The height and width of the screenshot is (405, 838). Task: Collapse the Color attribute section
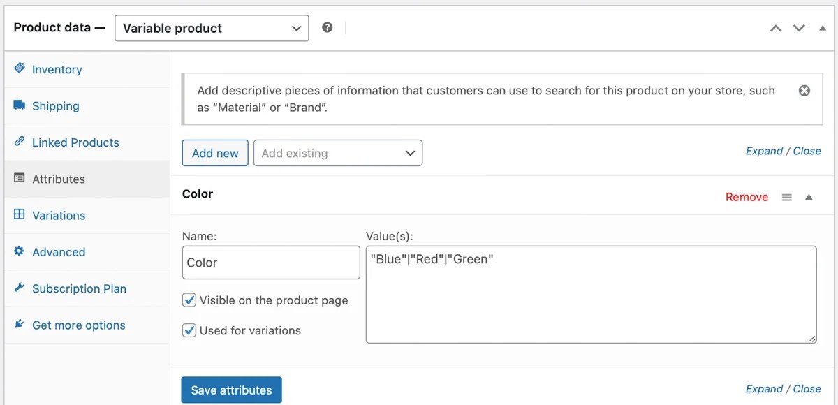tap(809, 197)
